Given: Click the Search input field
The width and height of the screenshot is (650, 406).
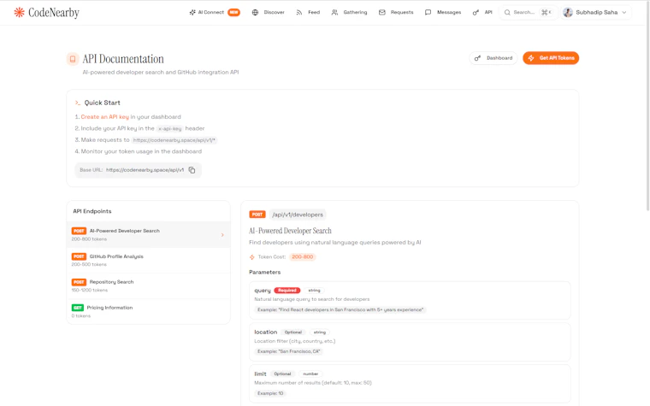Looking at the screenshot, I should (529, 13).
